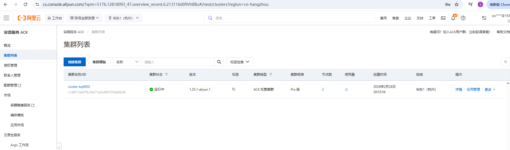Viewport: 510px width, 150px height.
Task: Open the hamburger navigation menu
Action: point(6,18)
